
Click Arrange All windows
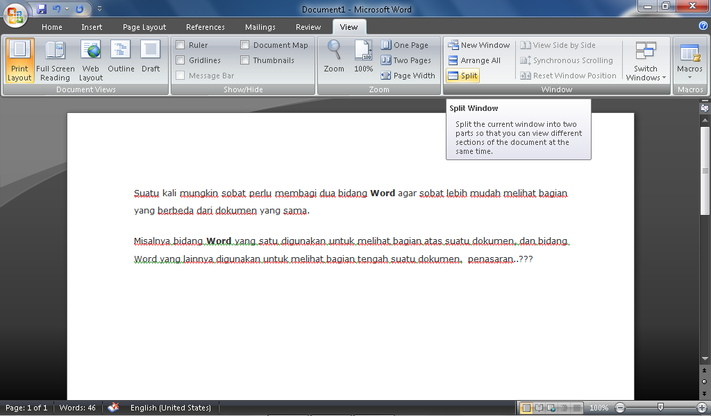pyautogui.click(x=474, y=60)
